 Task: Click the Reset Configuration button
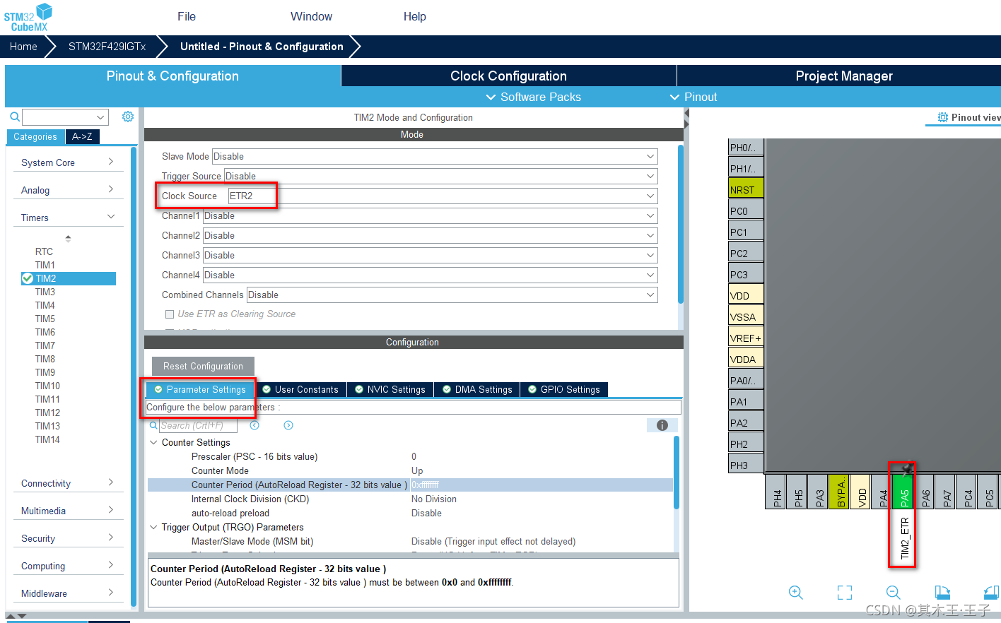pos(203,366)
